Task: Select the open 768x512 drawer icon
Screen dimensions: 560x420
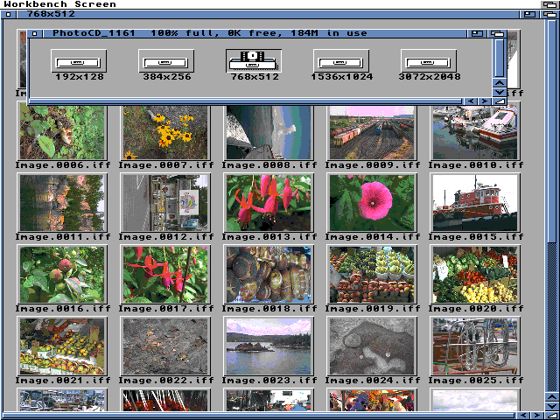Action: pos(254,61)
